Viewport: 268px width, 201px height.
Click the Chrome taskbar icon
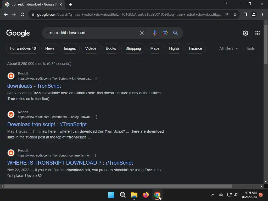coord(157,195)
